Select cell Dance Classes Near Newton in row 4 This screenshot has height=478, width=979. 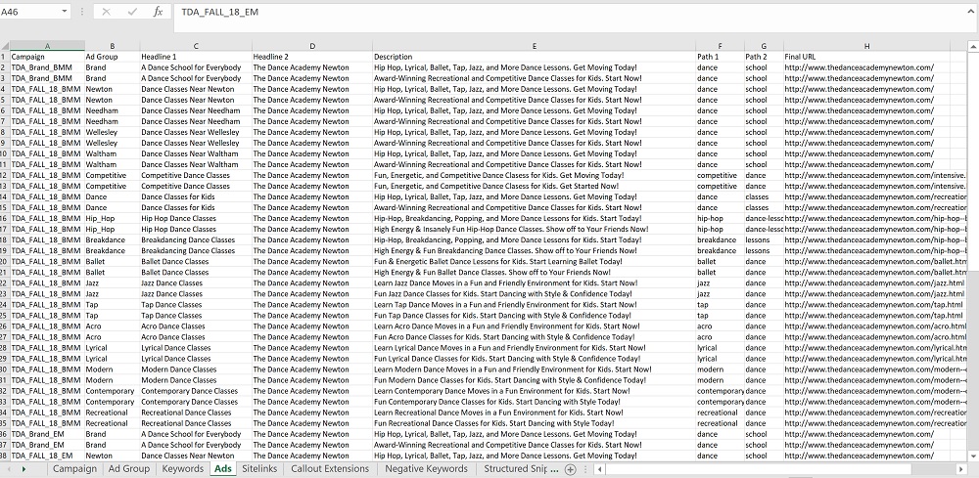196,89
